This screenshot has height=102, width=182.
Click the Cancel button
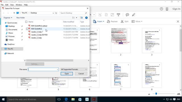[81, 74]
